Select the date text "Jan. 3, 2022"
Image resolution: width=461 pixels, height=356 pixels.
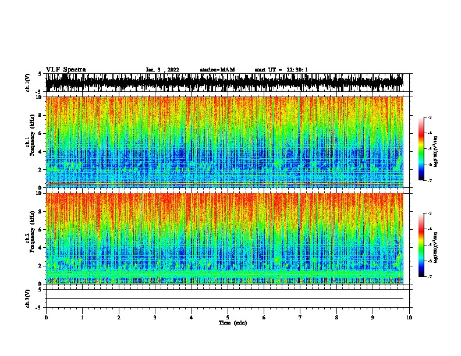[x=162, y=70]
